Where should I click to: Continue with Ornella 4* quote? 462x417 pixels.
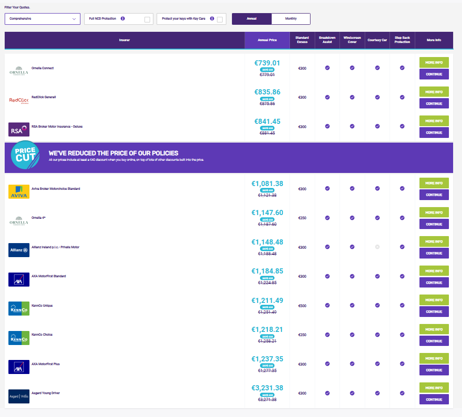click(434, 224)
